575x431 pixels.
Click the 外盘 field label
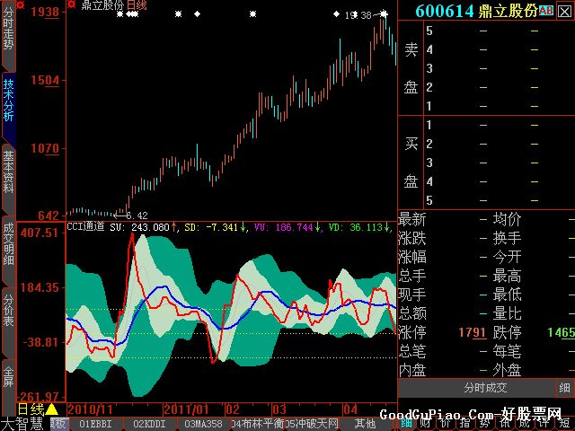[507, 370]
